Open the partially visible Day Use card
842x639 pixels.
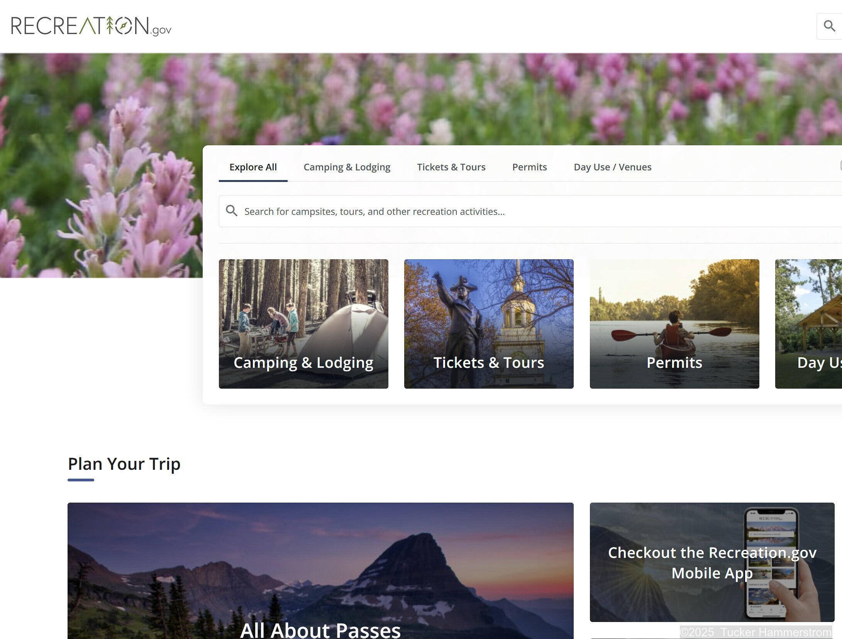click(x=809, y=324)
